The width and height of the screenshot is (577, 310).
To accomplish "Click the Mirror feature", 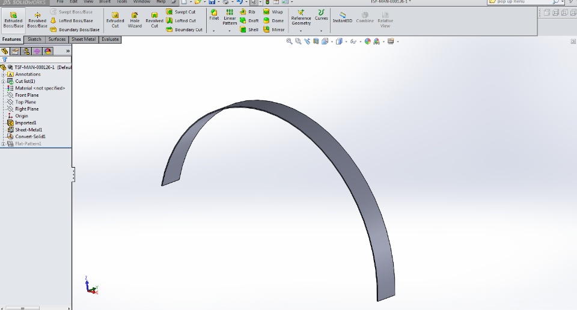I will click(x=274, y=29).
